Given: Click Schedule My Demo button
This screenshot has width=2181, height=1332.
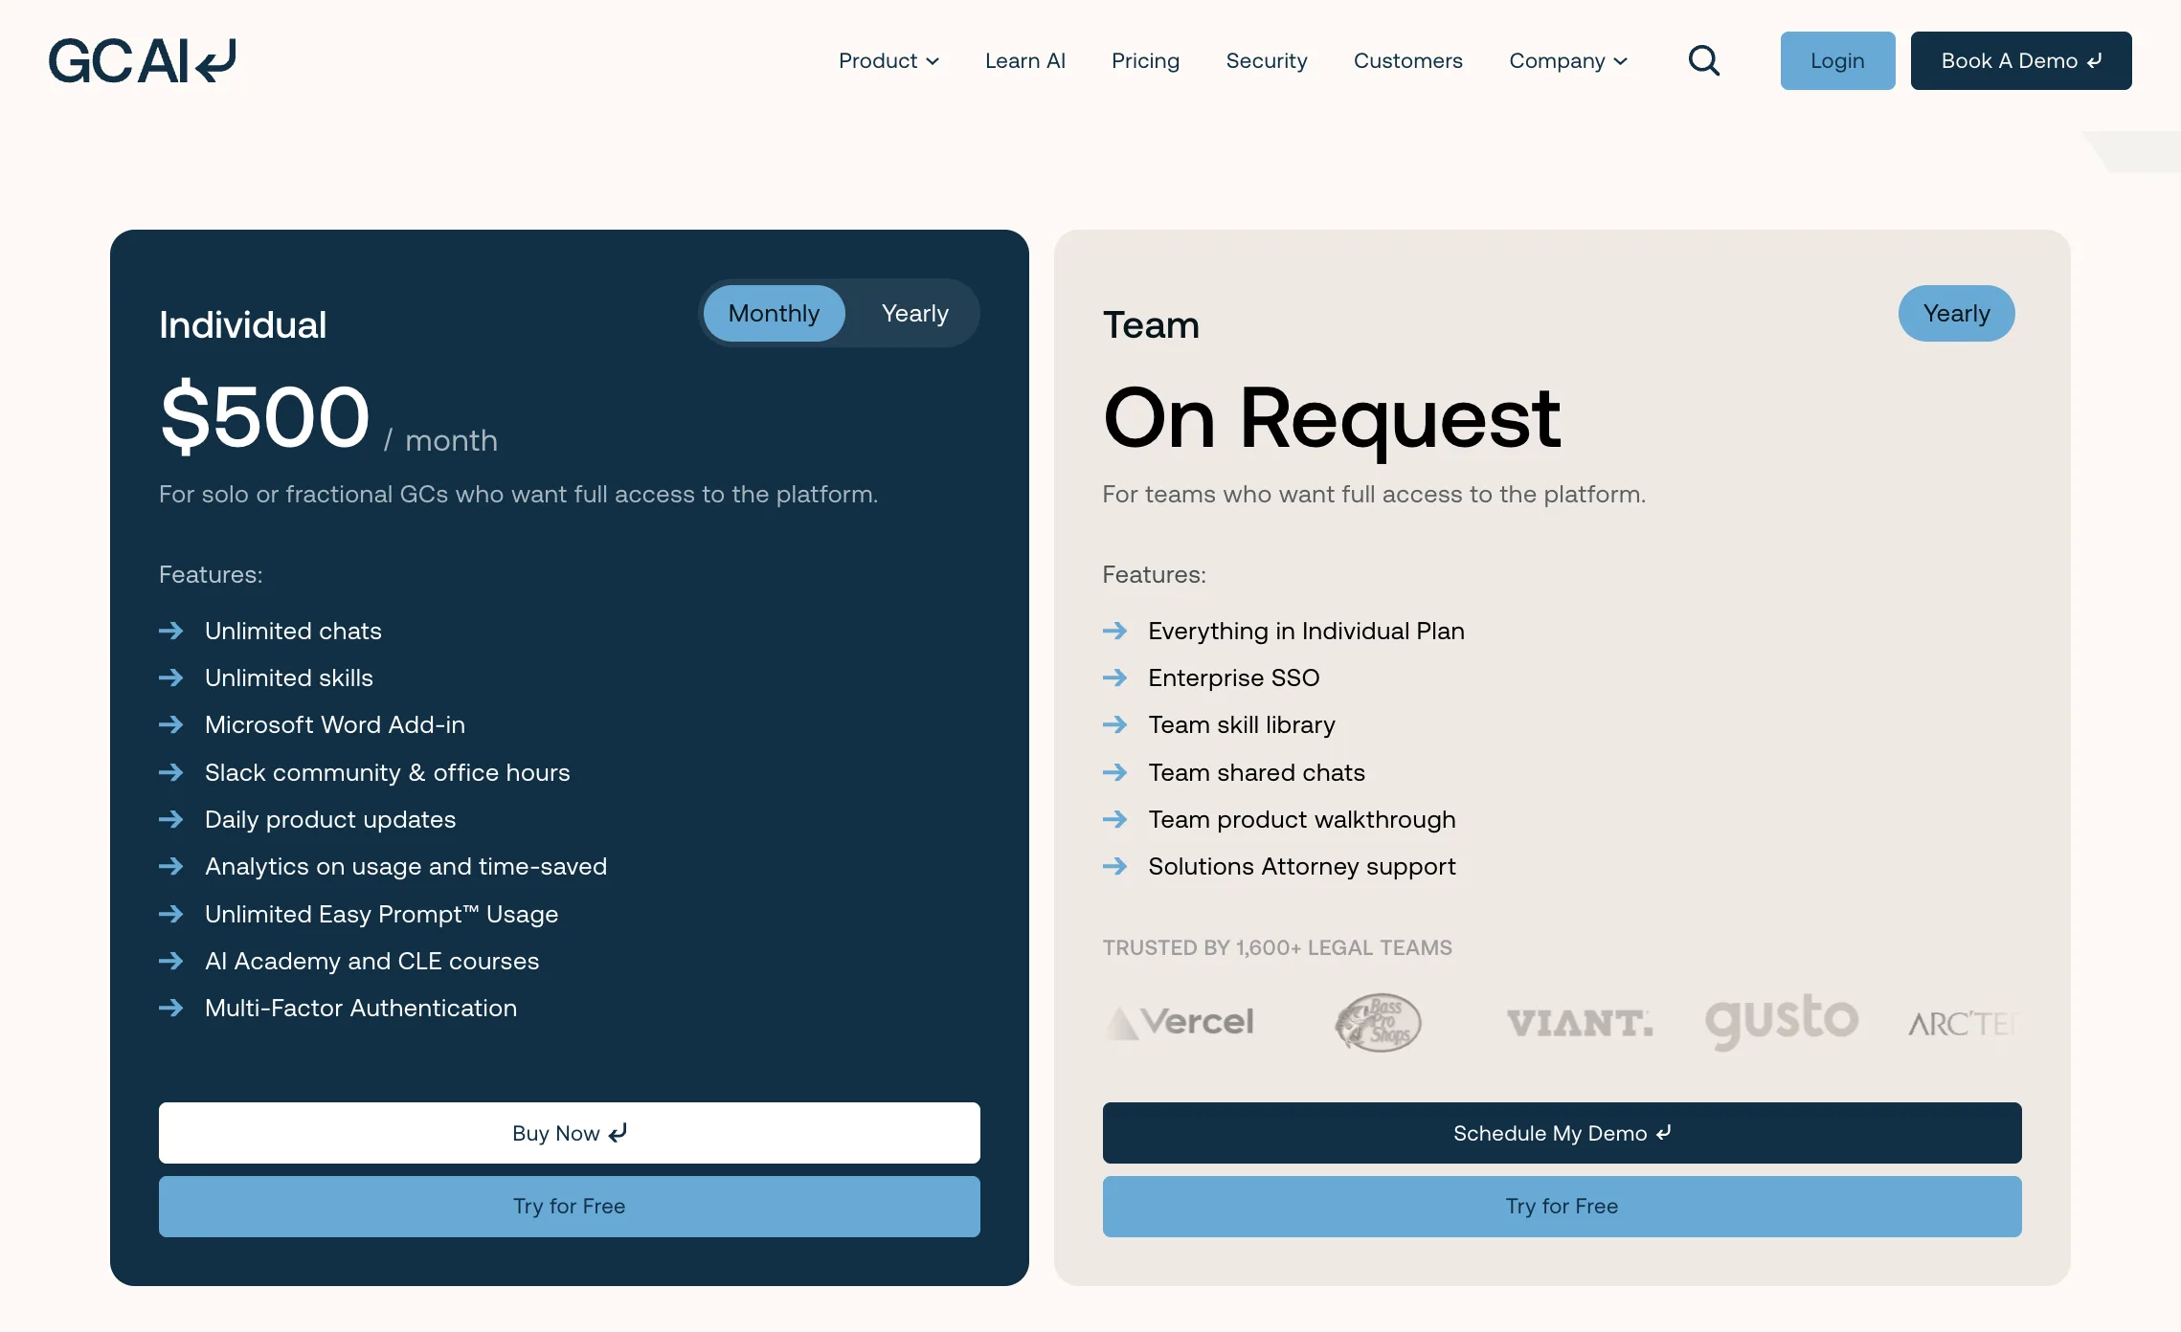Looking at the screenshot, I should [1562, 1133].
